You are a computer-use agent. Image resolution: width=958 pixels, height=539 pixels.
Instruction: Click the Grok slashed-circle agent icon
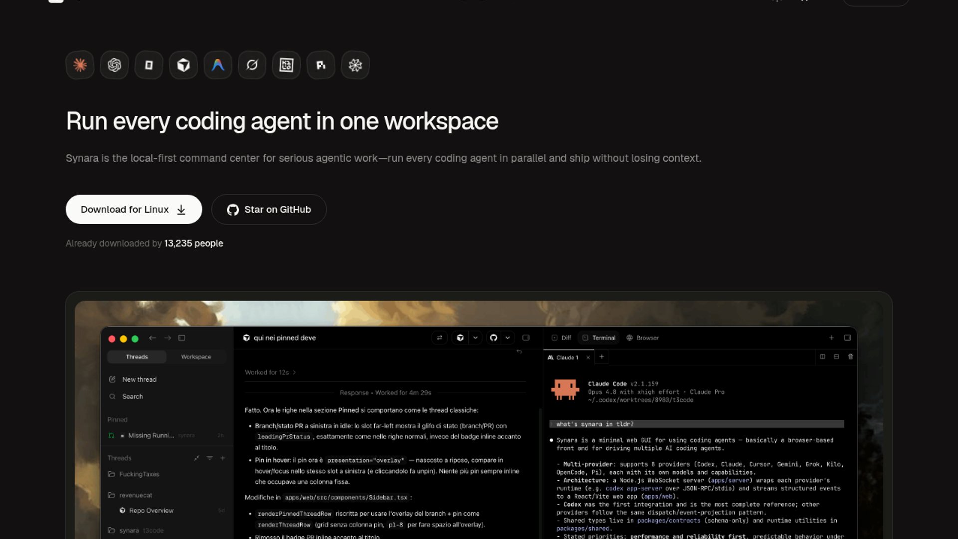tap(252, 65)
